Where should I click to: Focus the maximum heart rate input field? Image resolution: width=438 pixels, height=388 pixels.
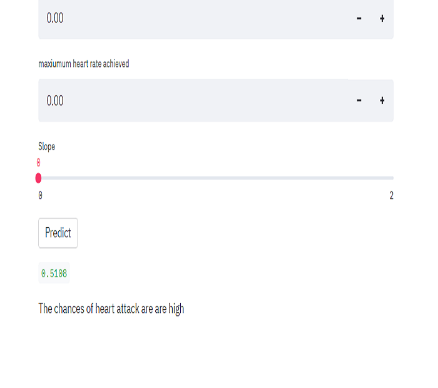(188, 101)
